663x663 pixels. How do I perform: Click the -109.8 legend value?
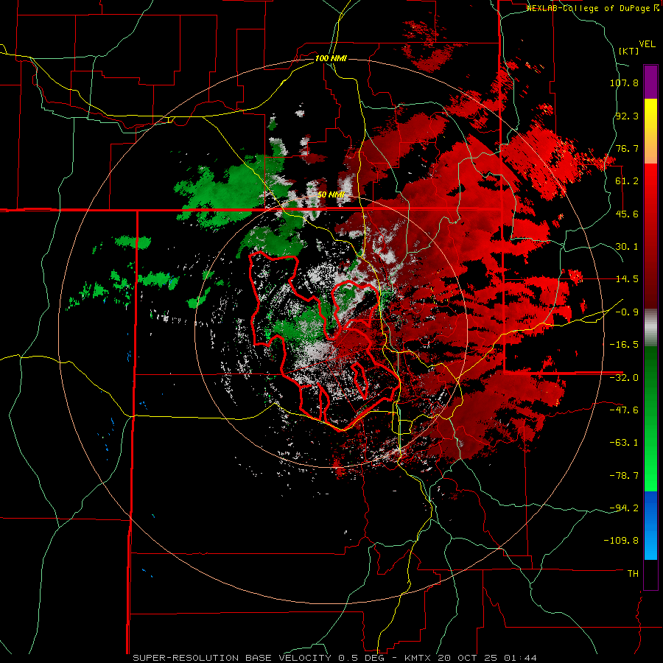click(622, 541)
